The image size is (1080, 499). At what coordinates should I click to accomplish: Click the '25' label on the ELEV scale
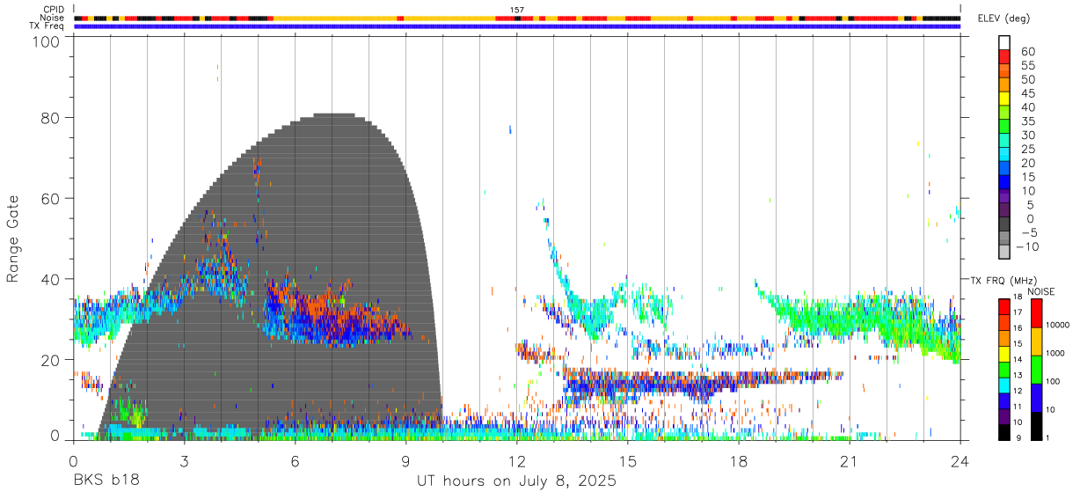[x=1026, y=150]
